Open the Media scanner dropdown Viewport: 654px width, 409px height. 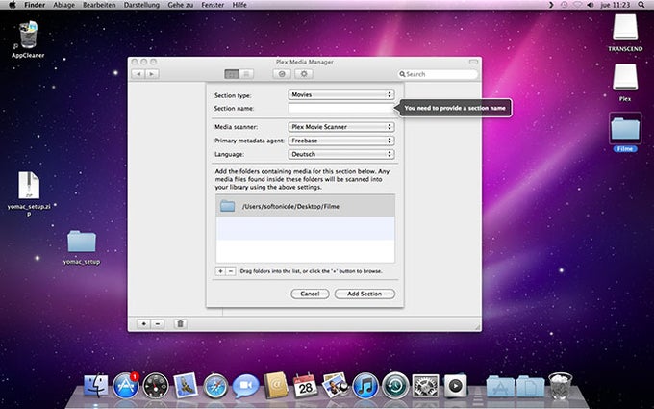coord(341,127)
